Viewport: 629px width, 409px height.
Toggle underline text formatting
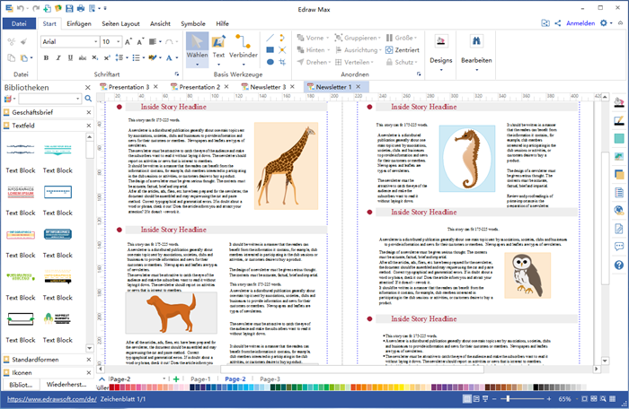[70, 59]
